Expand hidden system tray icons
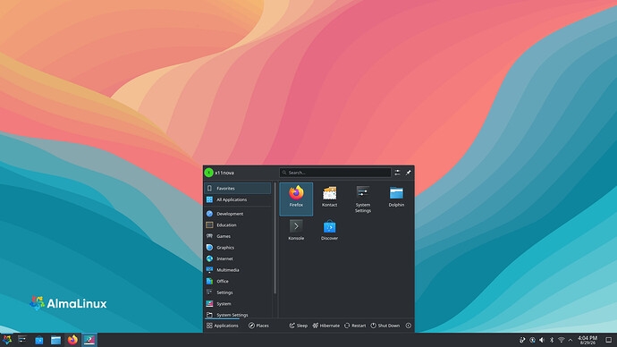 tap(571, 340)
